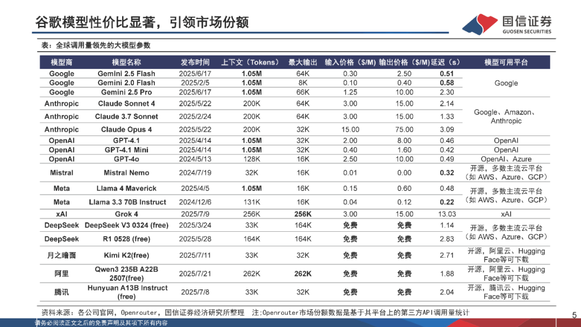Screen dimensions: 581x327
Task: Select the 'R1 0528 (free)' cell
Action: point(126,239)
